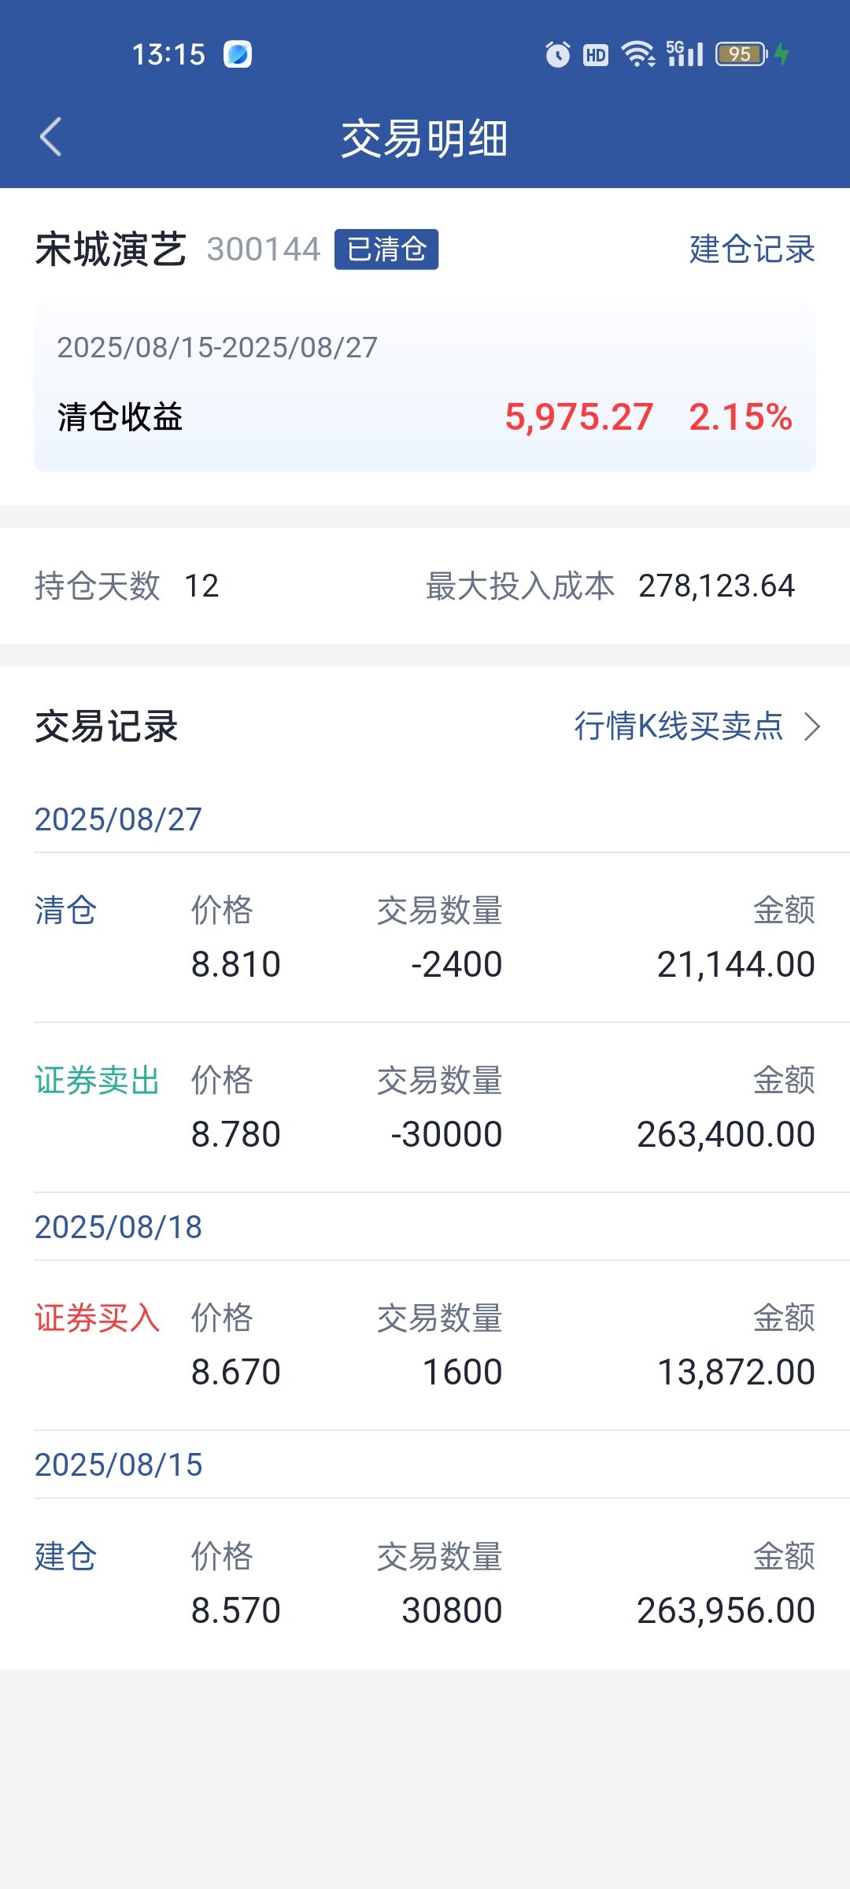Image resolution: width=850 pixels, height=1889 pixels.
Task: Tap the battery level indicator
Action: pos(740,54)
